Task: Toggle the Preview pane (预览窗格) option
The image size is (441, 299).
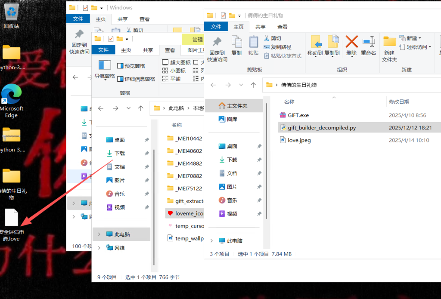Action: (131, 66)
